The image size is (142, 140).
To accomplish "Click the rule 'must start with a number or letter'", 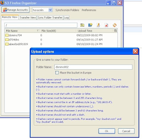I will (64, 94).
